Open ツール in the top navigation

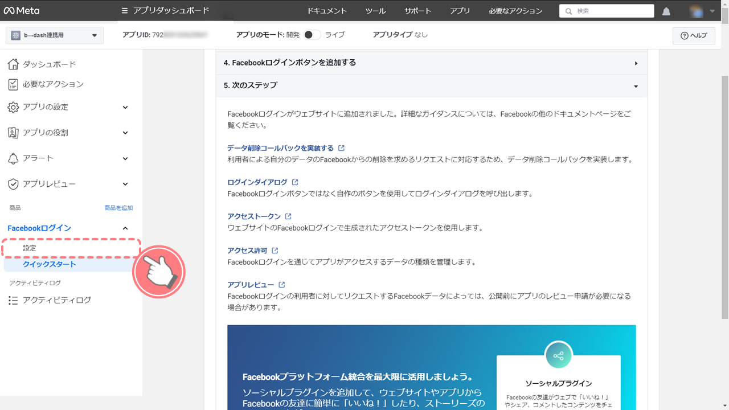375,11
